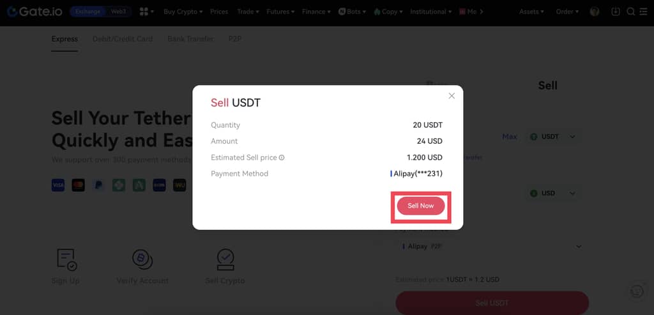Click the hamburger settings icon in header

click(x=644, y=12)
